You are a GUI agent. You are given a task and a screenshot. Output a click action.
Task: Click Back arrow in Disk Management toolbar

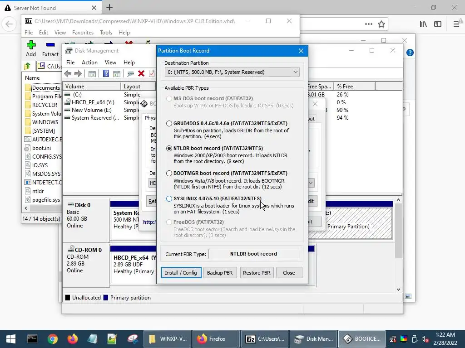click(x=68, y=74)
